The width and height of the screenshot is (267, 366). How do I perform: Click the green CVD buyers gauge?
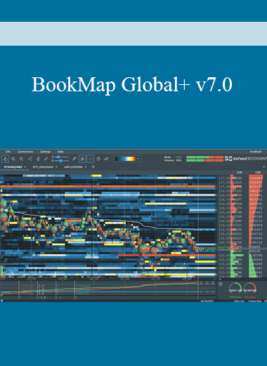coord(235,288)
